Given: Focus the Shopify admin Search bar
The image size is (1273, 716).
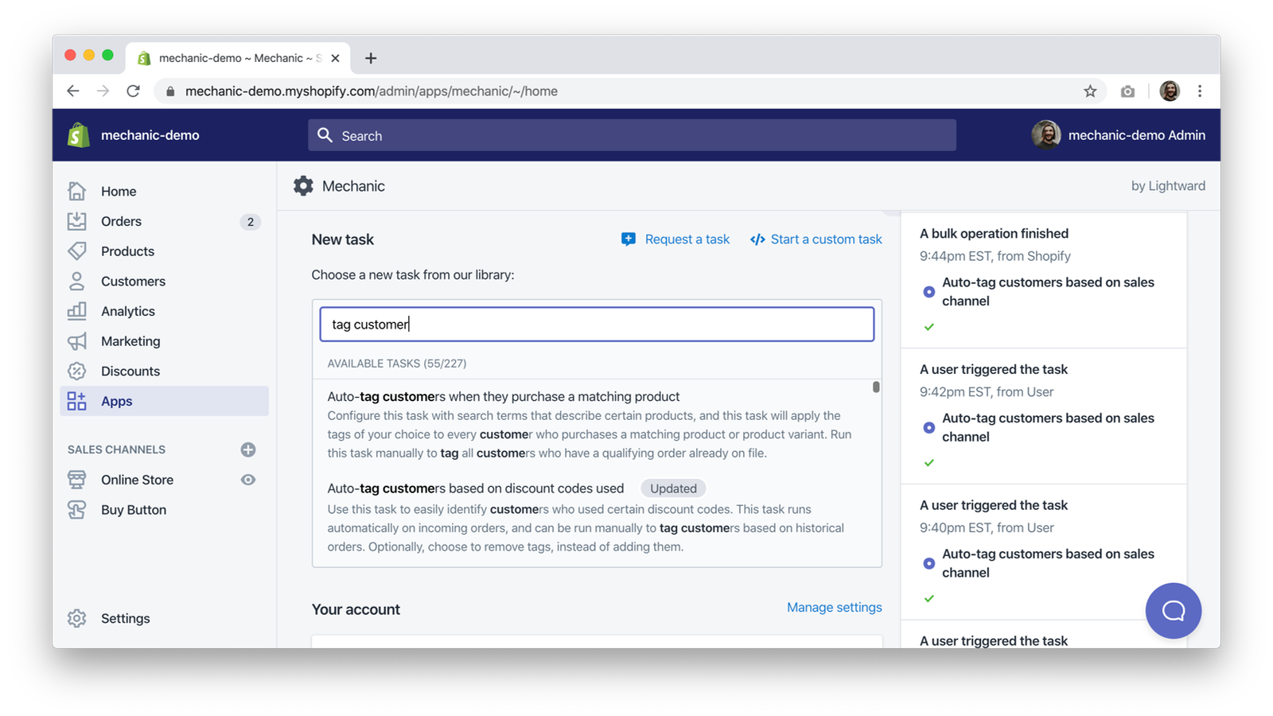Looking at the screenshot, I should (x=632, y=135).
